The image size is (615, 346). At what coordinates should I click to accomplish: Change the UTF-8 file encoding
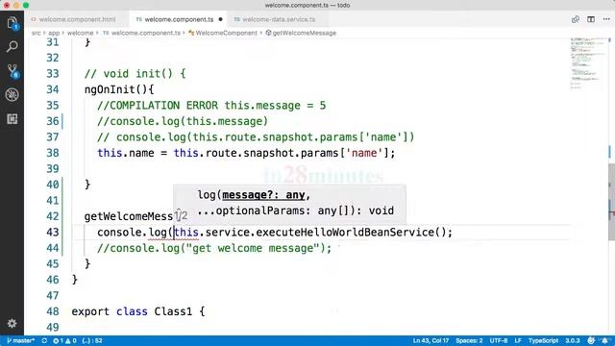click(499, 340)
